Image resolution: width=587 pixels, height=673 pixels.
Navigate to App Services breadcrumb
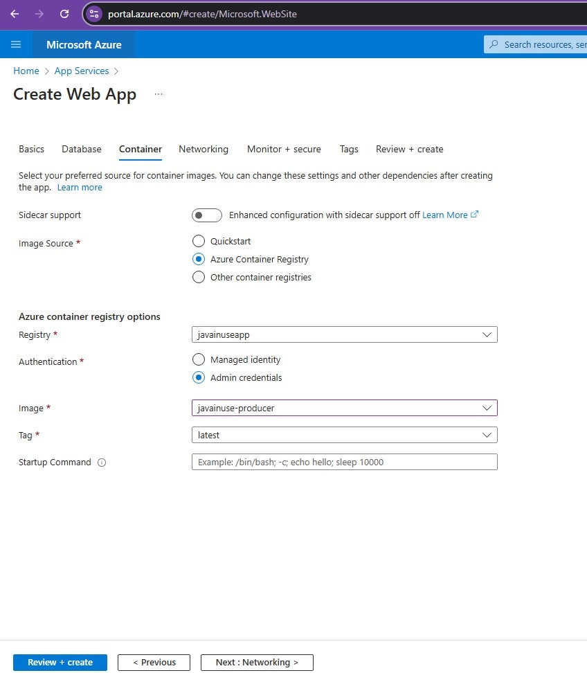pyautogui.click(x=82, y=71)
